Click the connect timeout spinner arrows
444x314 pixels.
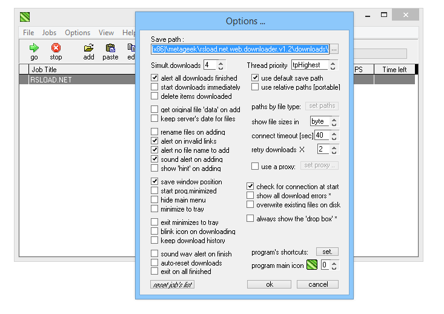point(334,135)
